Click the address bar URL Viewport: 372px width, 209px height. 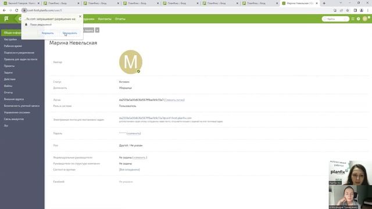pos(45,10)
